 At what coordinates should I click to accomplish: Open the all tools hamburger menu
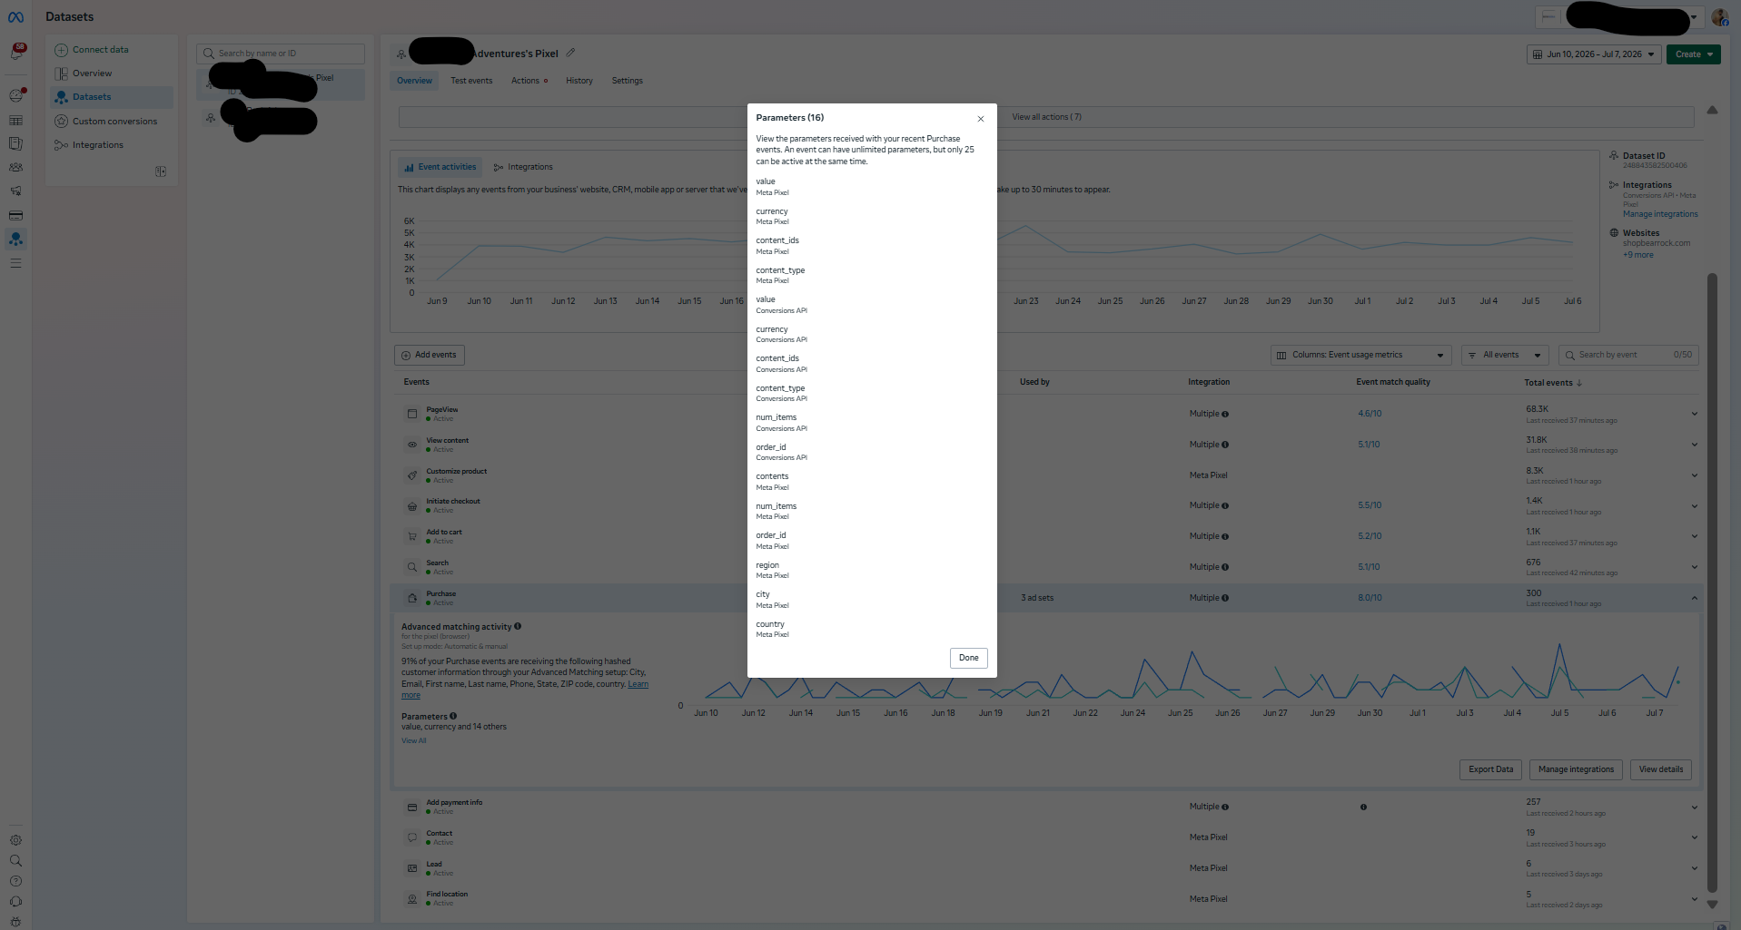pos(16,263)
